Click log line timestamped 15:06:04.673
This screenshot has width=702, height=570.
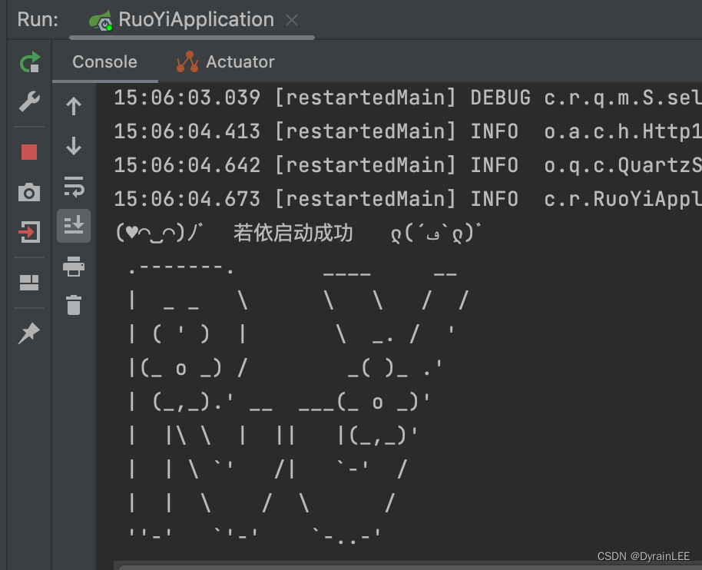407,199
